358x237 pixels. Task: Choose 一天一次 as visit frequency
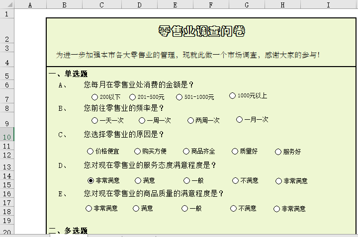point(95,120)
